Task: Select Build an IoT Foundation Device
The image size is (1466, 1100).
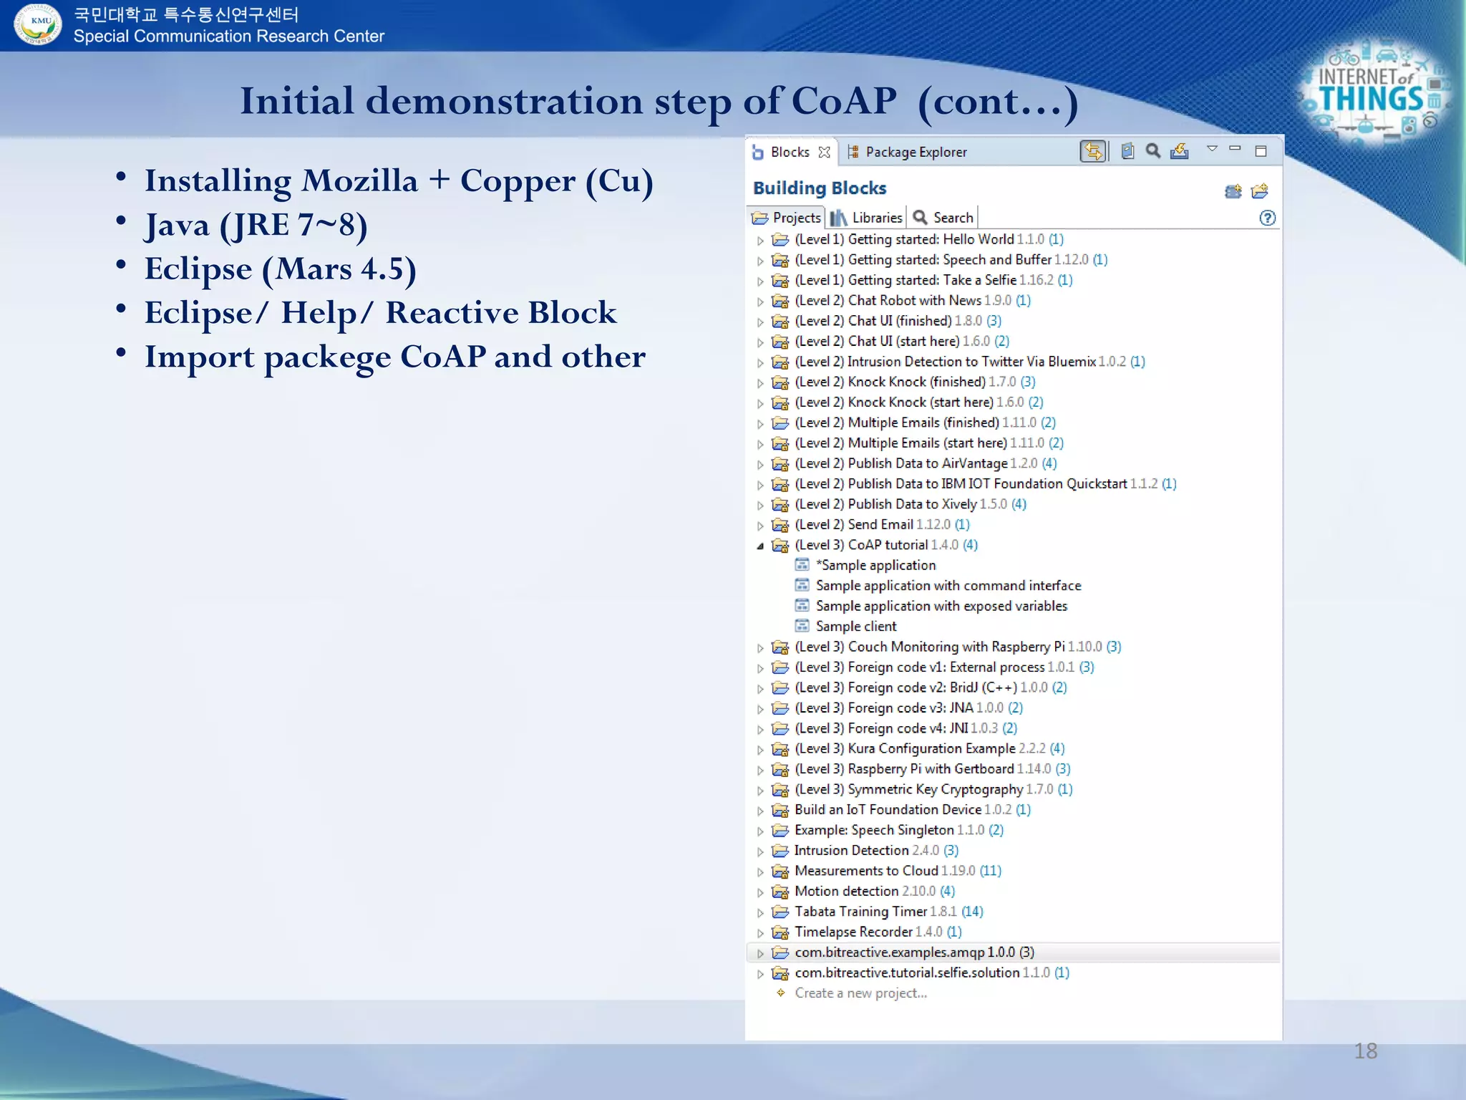Action: point(913,810)
